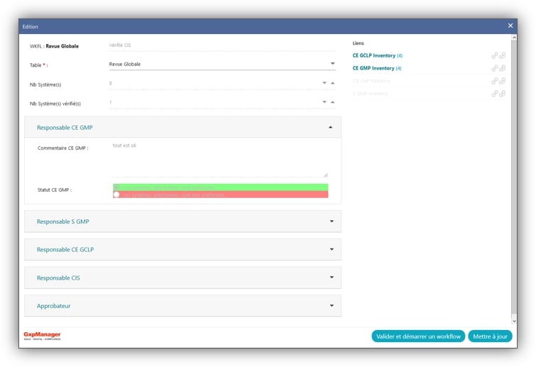
Task: Click left chain-link icon beside CE GMP Inventory
Action: point(495,68)
